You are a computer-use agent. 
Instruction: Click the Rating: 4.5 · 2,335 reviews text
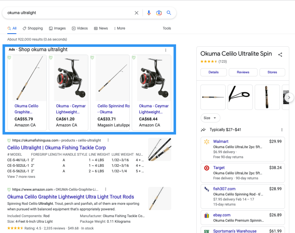45,228
